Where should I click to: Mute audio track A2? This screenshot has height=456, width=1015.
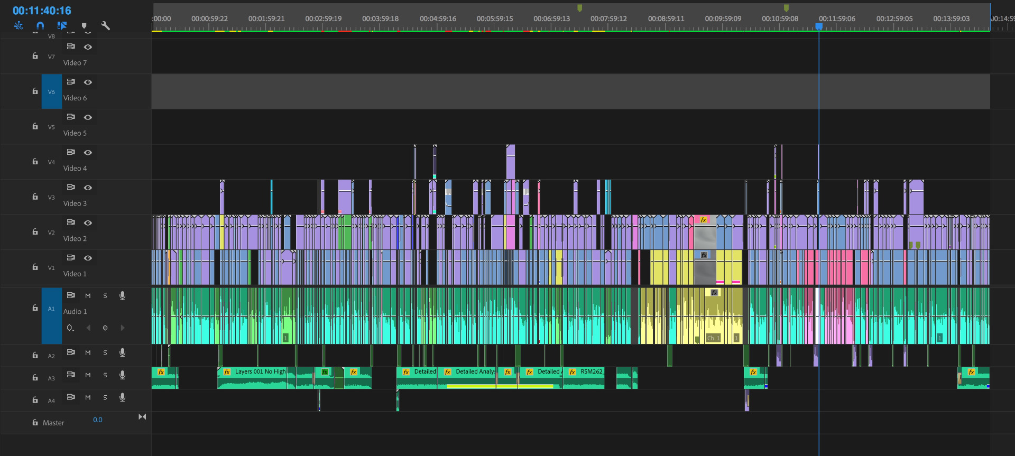[88, 352]
